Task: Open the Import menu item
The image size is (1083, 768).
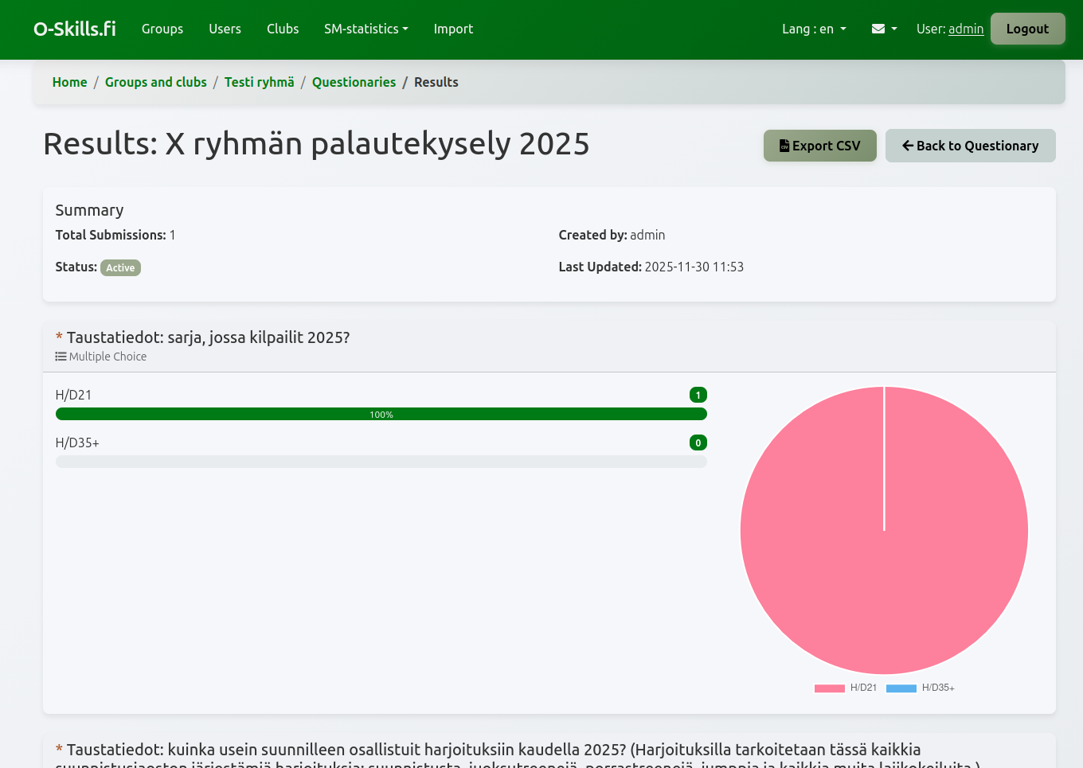Action: tap(453, 29)
